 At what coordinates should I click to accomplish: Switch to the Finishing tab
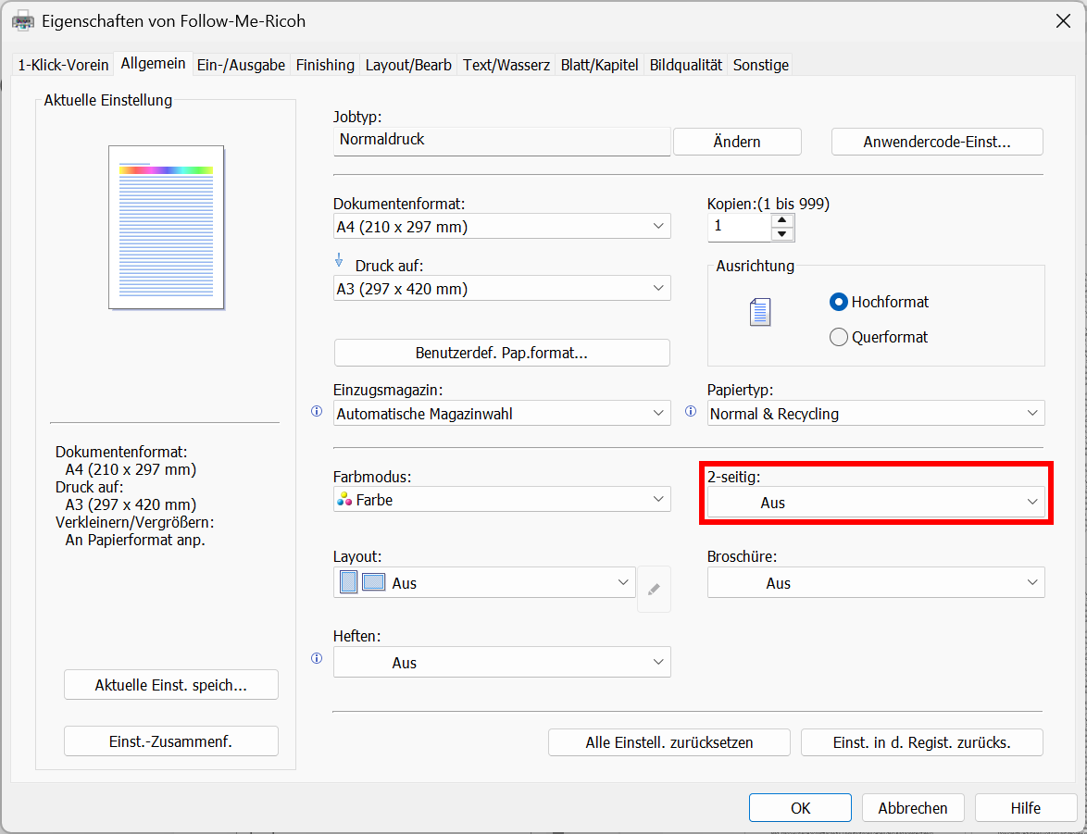tap(325, 65)
